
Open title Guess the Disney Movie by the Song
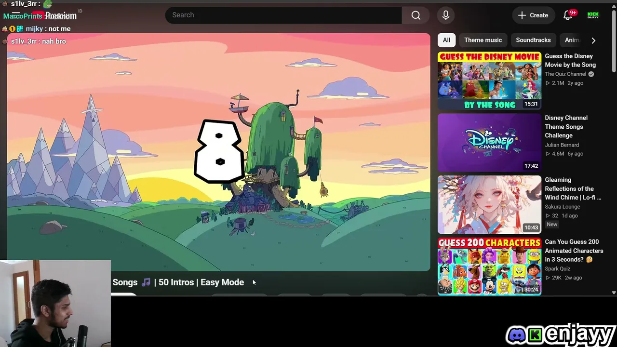570,60
